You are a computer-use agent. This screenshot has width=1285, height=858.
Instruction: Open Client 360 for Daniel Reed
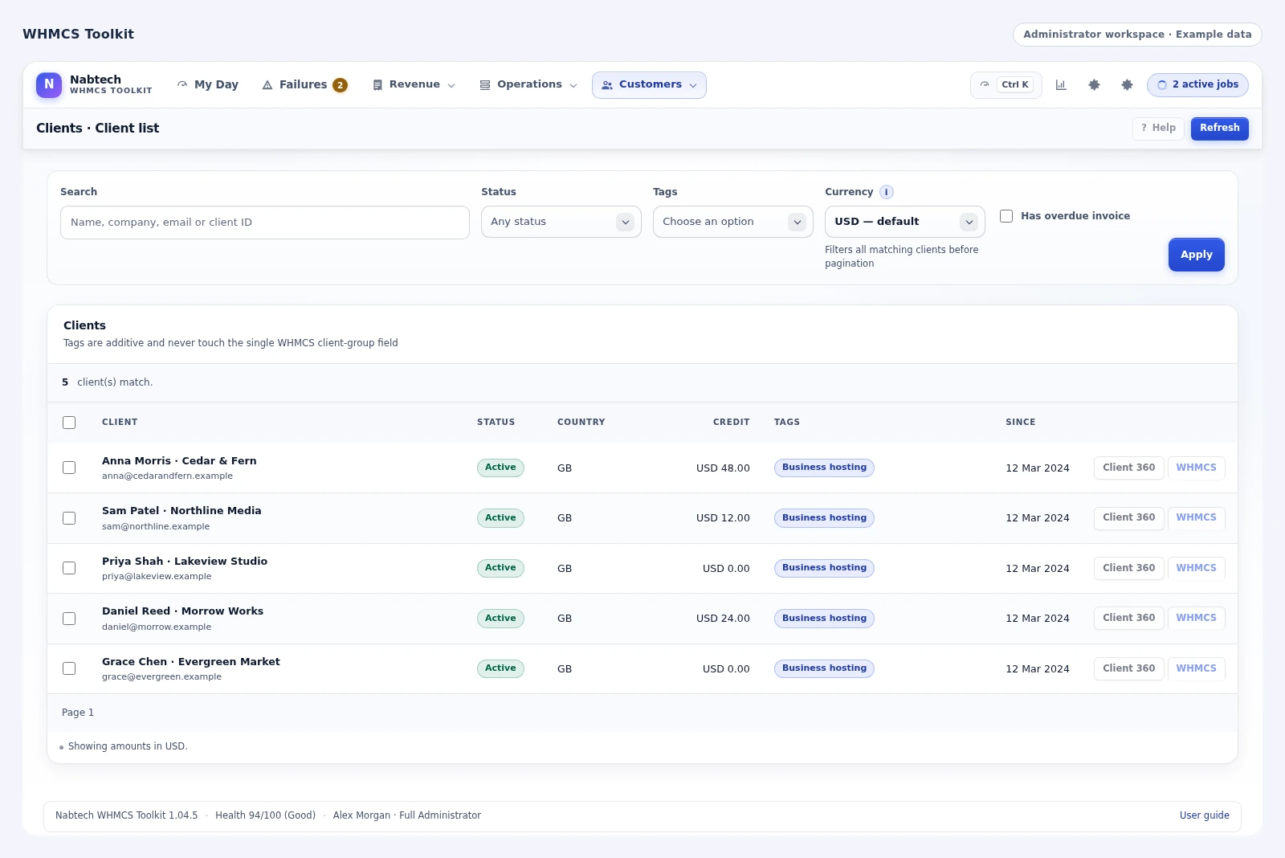pos(1128,618)
